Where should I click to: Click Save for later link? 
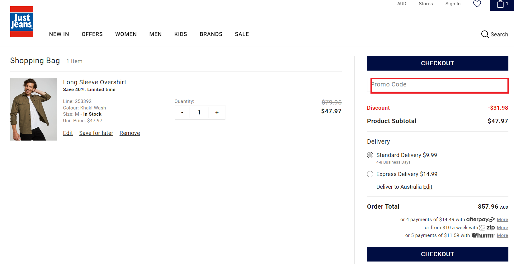(96, 133)
